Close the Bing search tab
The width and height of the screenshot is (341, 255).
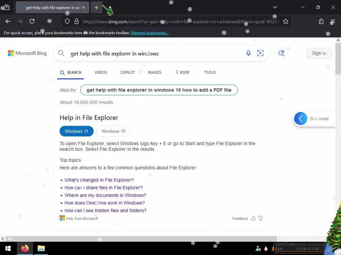point(84,7)
